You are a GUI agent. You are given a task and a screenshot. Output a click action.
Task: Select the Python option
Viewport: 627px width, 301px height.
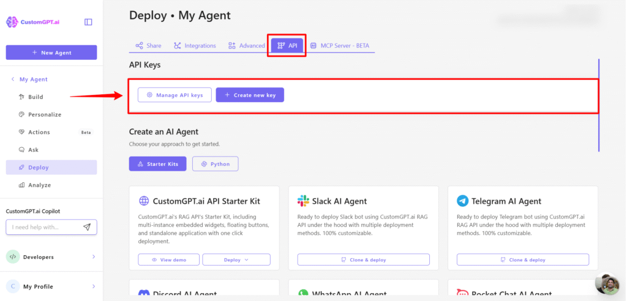[215, 164]
